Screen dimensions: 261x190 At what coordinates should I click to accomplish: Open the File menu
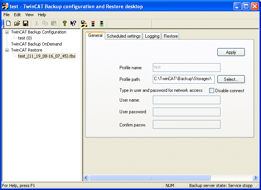tap(6, 15)
